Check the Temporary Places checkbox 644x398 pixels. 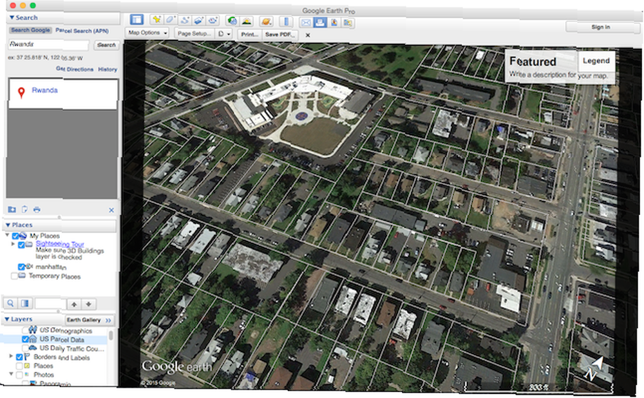14,276
